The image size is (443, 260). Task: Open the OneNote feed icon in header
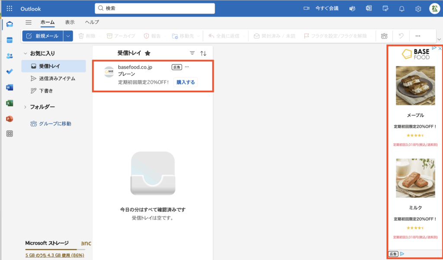point(369,9)
